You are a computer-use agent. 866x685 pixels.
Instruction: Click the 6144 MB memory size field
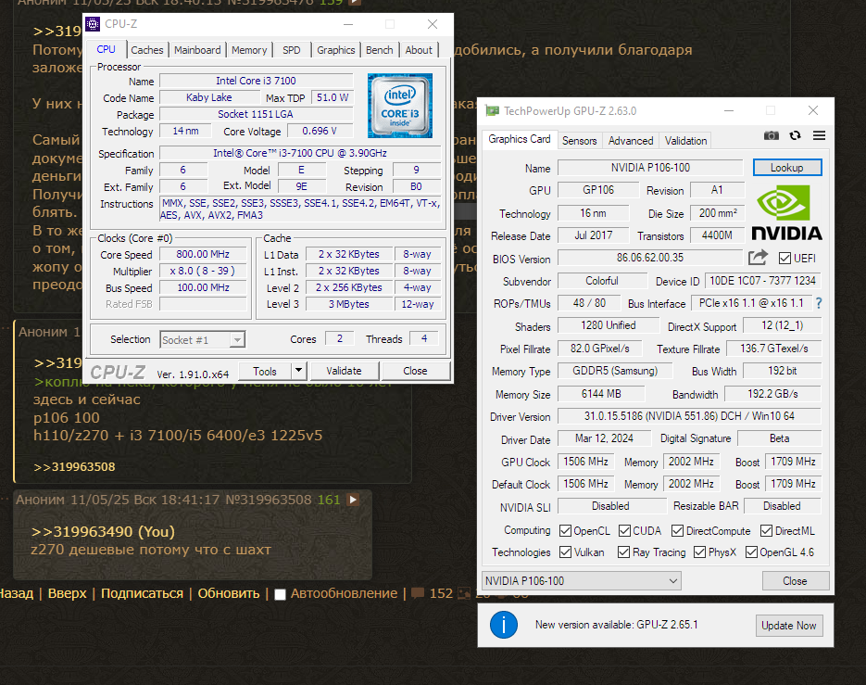[601, 394]
